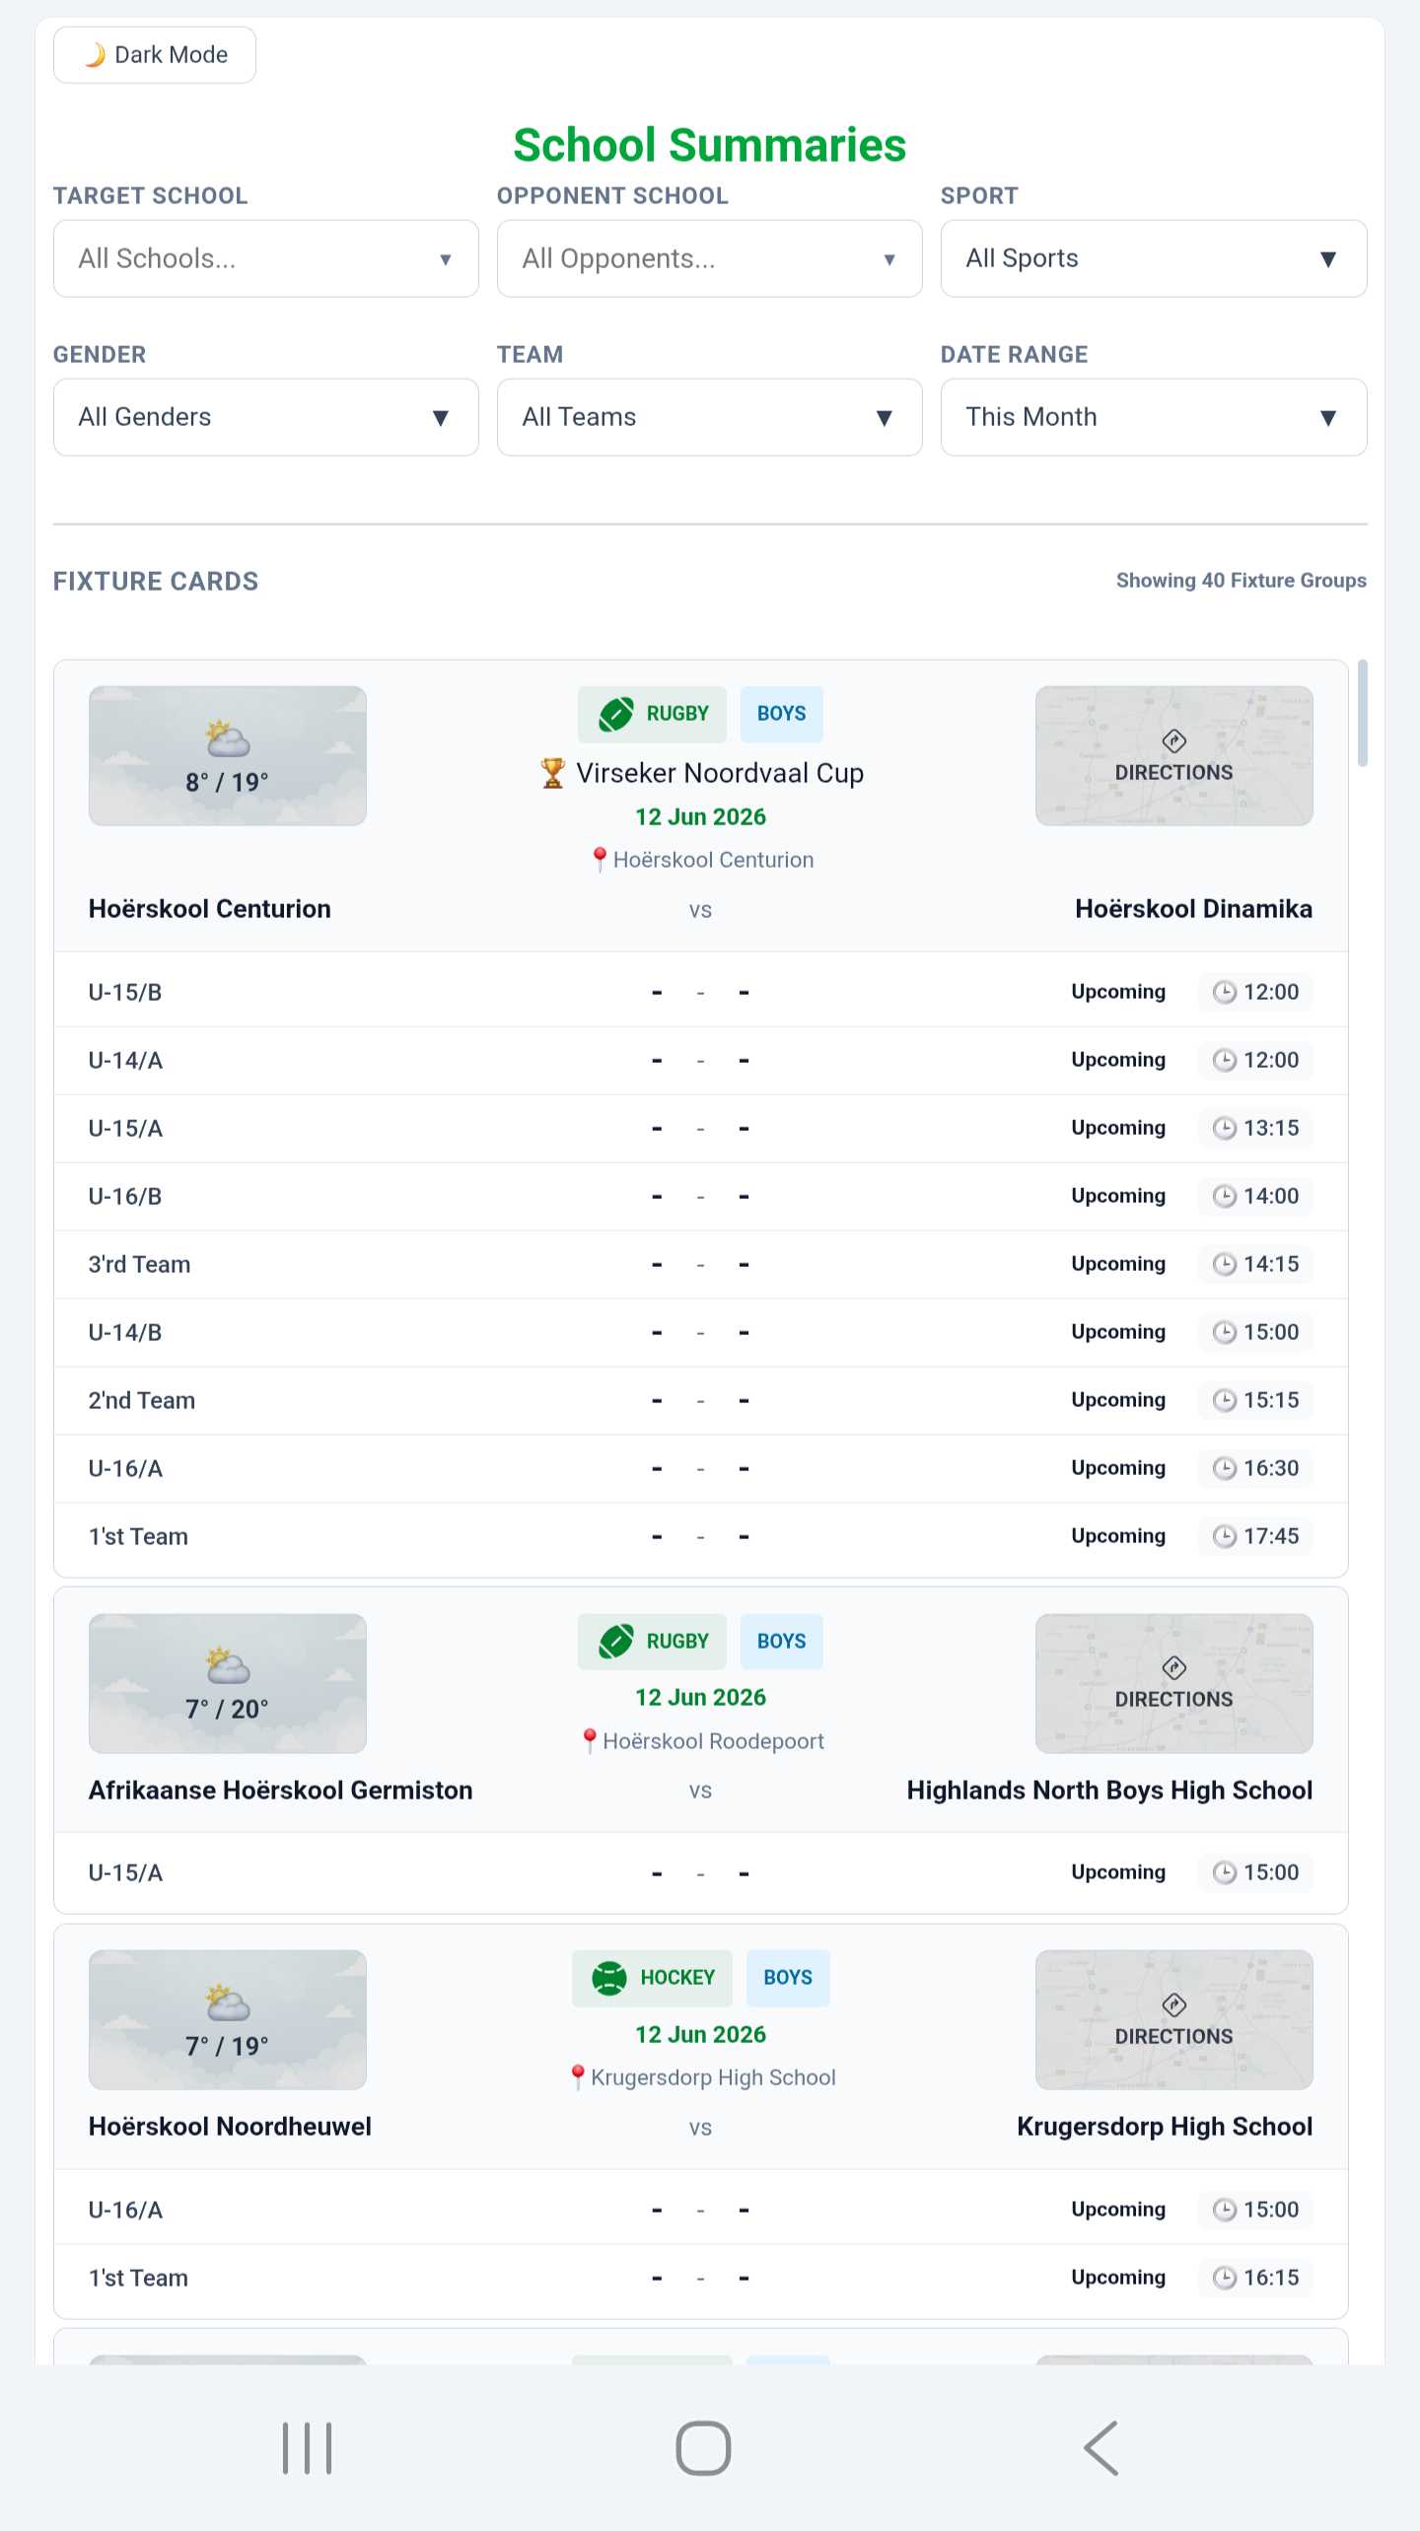The height and width of the screenshot is (2531, 1420).
Task: Expand the All Genders dropdown
Action: 266,417
